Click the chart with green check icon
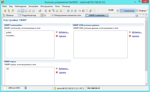 [72, 11]
